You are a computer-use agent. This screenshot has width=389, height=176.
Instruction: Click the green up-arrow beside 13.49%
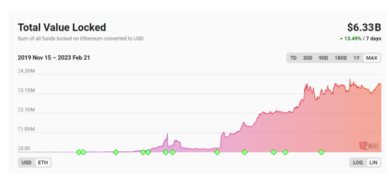341,39
